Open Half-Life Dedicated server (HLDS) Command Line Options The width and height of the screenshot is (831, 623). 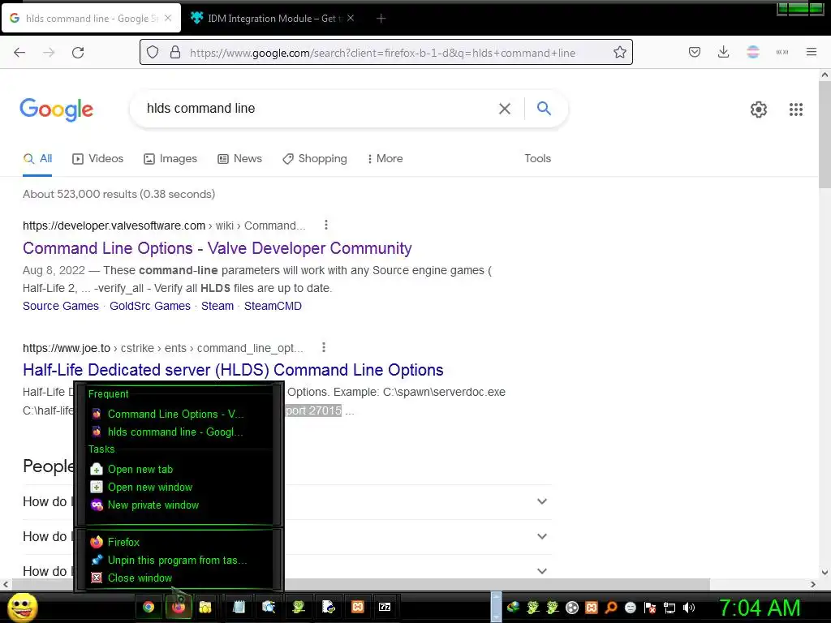pos(233,370)
